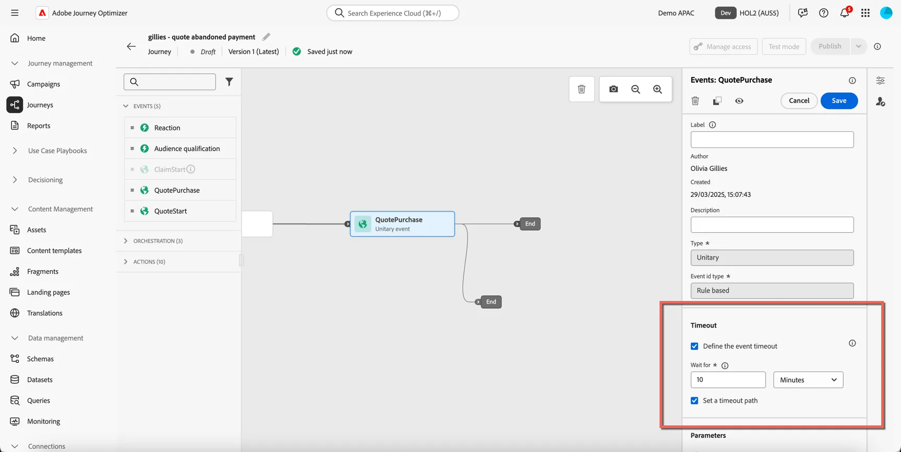
Task: Click the Wait for value field
Action: pos(728,380)
